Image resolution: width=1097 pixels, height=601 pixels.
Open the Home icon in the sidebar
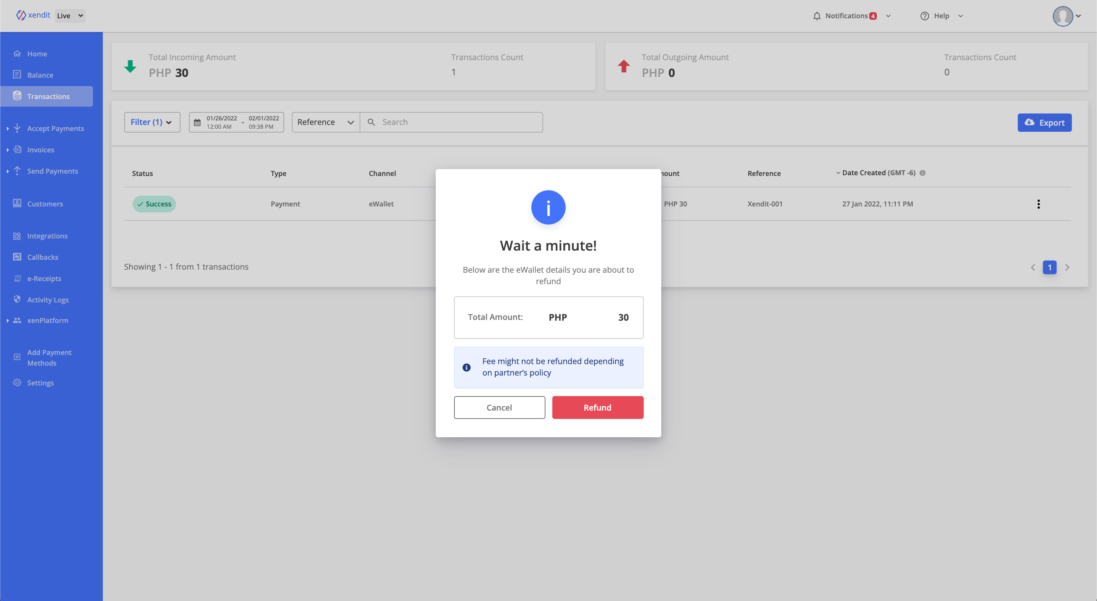coord(17,53)
